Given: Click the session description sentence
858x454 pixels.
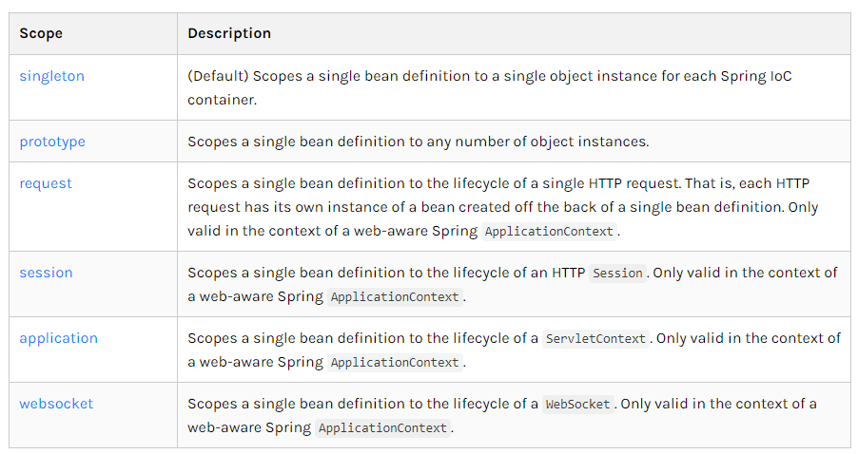Looking at the screenshot, I should 513,285.
